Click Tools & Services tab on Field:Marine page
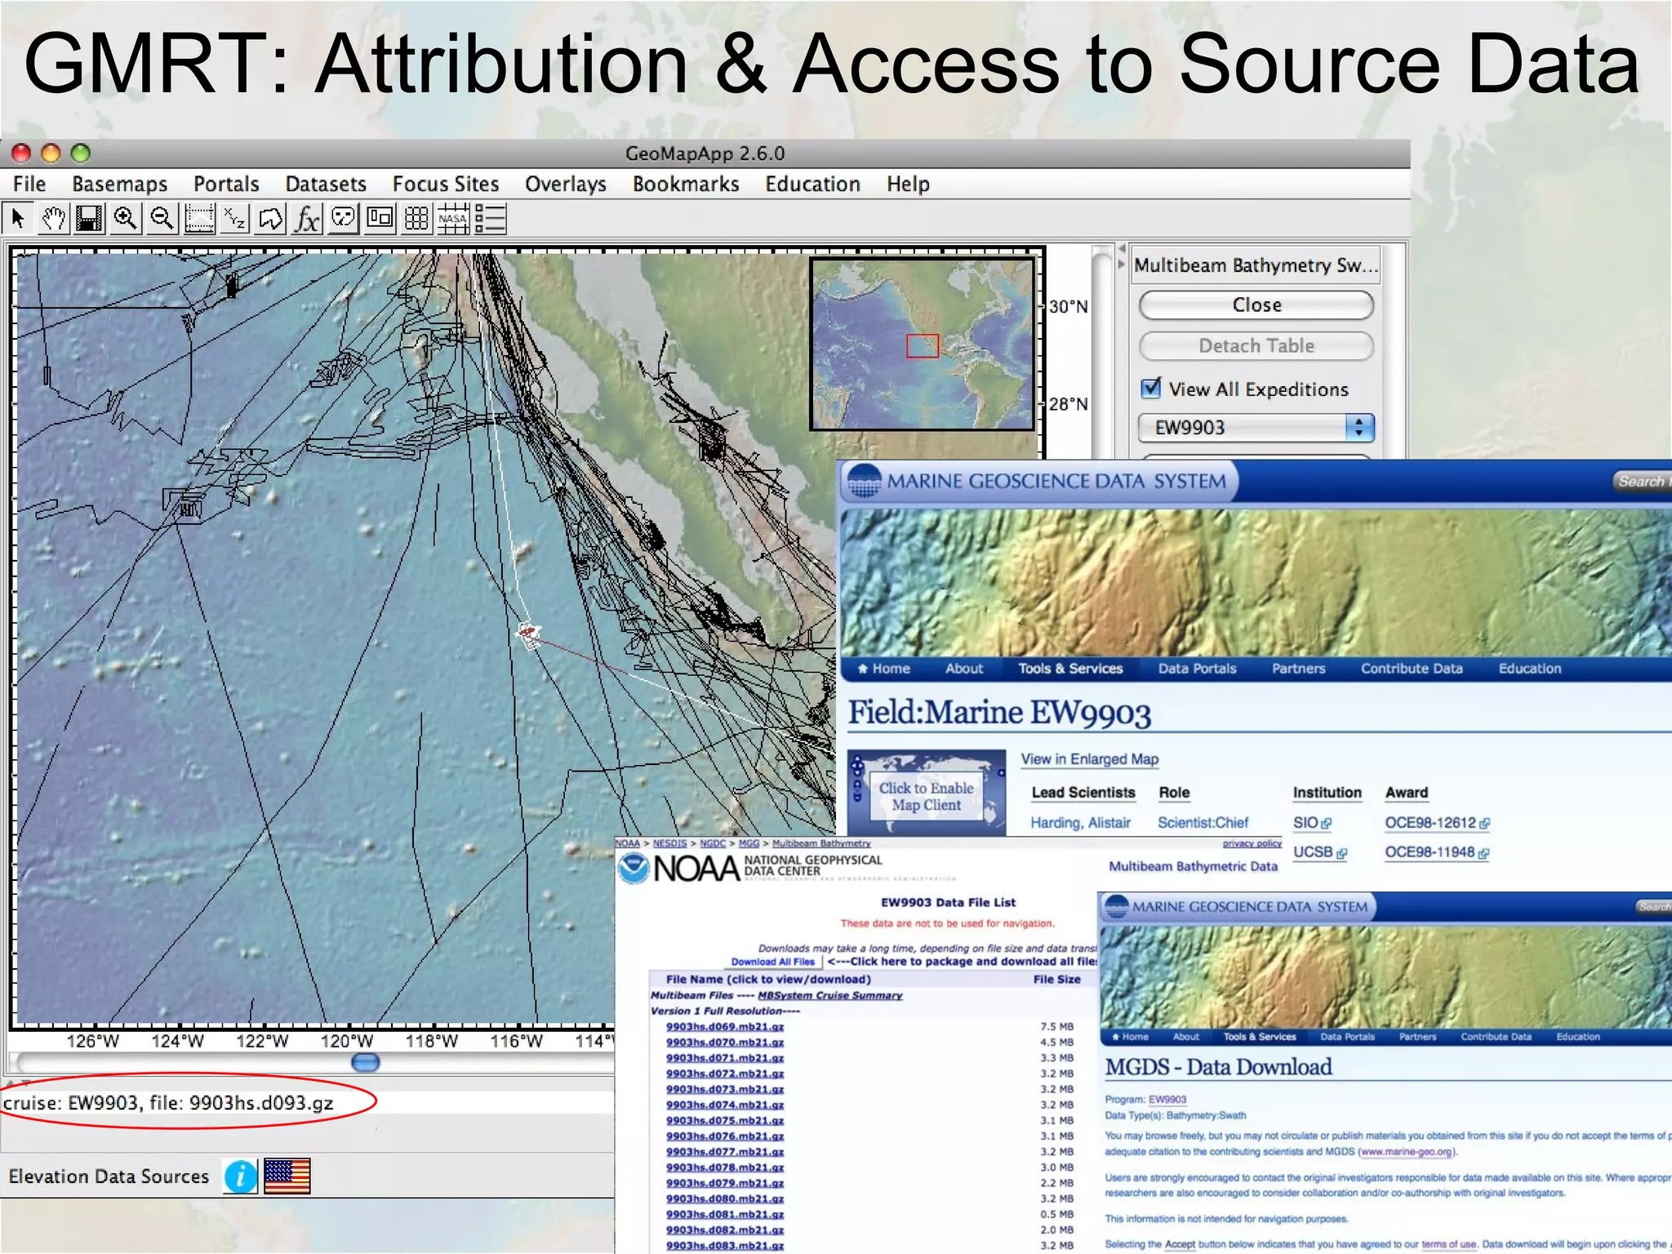The width and height of the screenshot is (1672, 1254). (1070, 669)
